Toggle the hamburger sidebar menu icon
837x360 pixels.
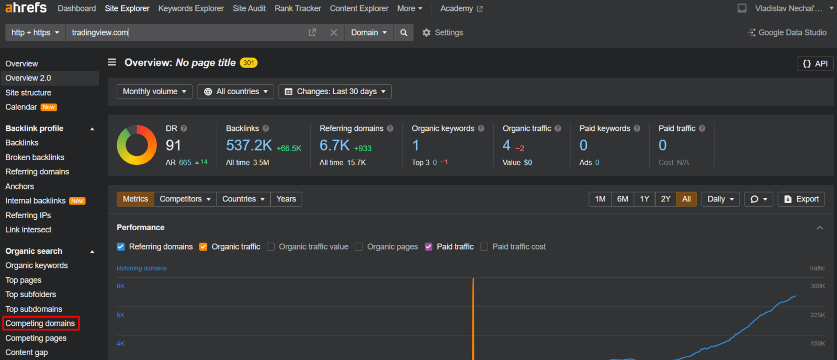112,62
